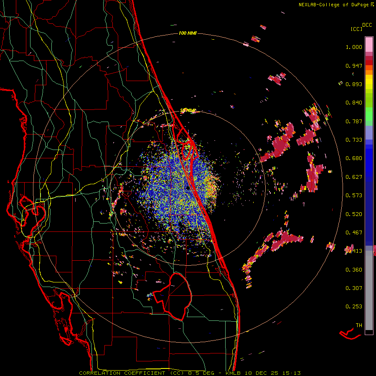Click the 0.307 color scale value
The width and height of the screenshot is (376, 376).
tap(354, 288)
